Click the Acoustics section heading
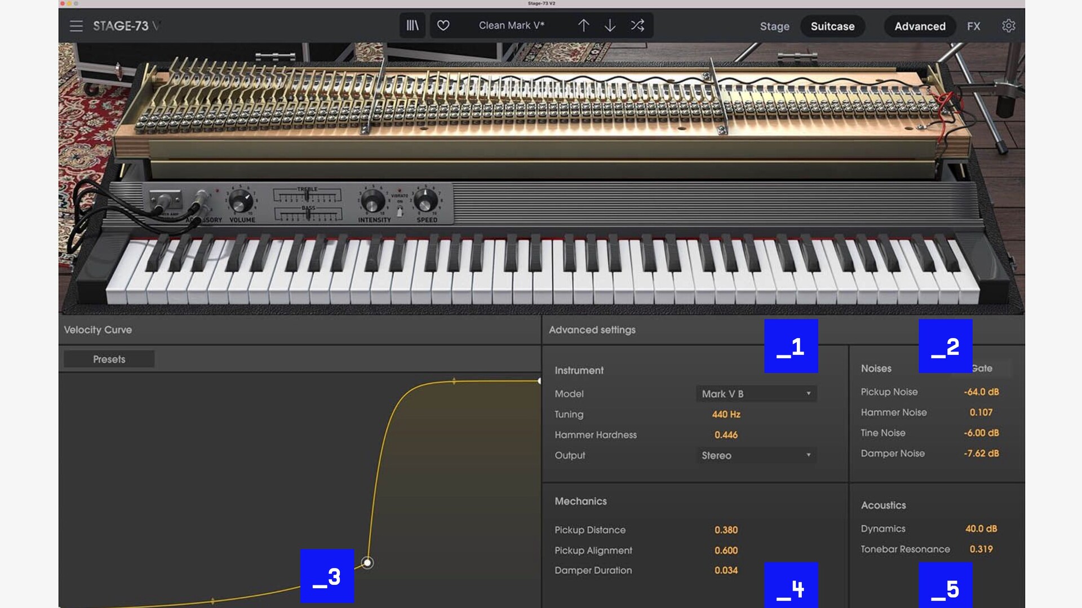Screen dimensions: 1082x608 click(883, 505)
